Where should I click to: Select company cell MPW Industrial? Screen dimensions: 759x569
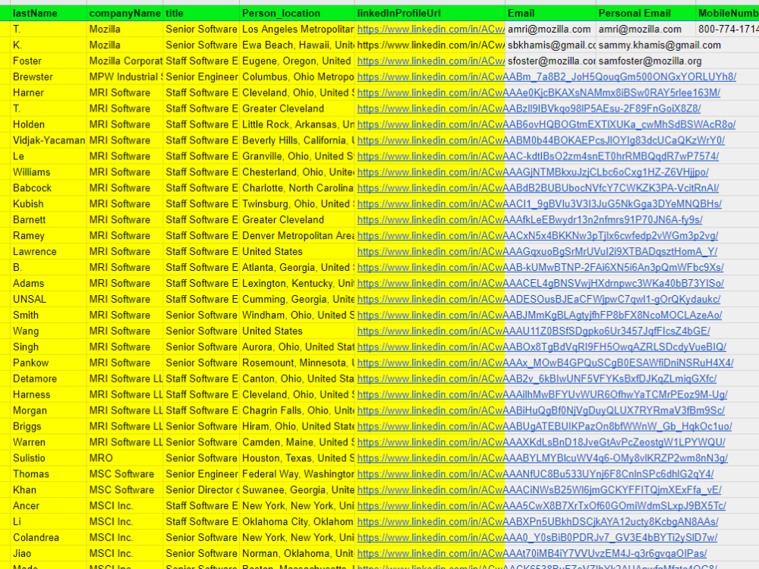(x=125, y=77)
